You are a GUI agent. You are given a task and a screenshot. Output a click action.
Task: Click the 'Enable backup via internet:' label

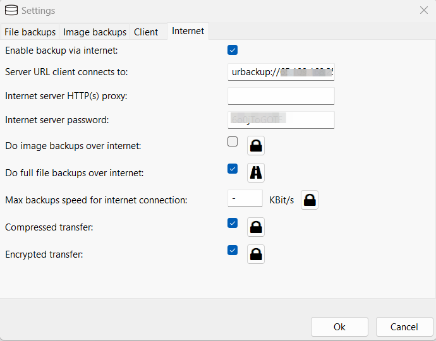coord(61,51)
